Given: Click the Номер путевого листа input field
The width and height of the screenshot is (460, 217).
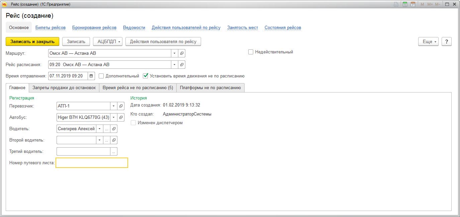Looking at the screenshot, I should point(92,163).
